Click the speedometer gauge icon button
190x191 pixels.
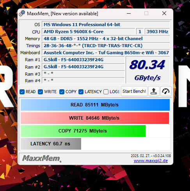pos(166,91)
